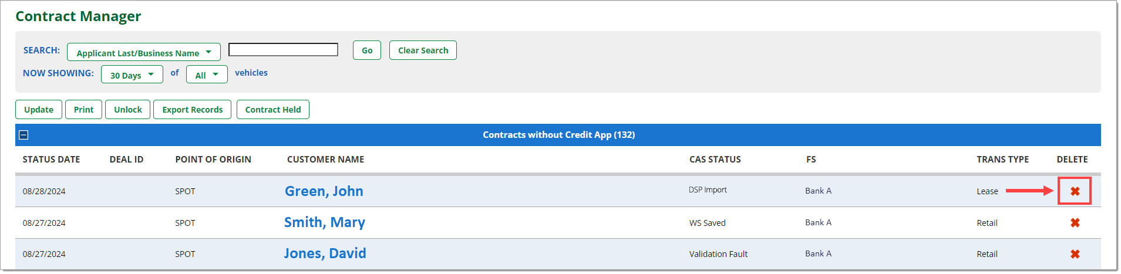Click Export Records button

[193, 110]
